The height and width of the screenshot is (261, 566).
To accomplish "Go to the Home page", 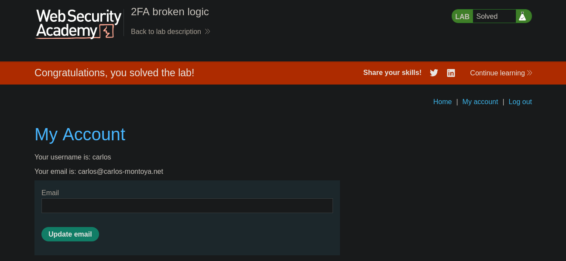I will coord(442,102).
